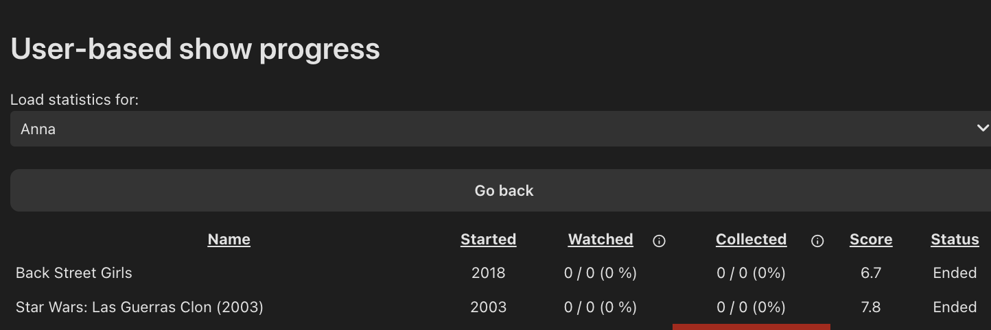Sort by the Collected column header
This screenshot has height=330, width=991.
click(x=751, y=240)
